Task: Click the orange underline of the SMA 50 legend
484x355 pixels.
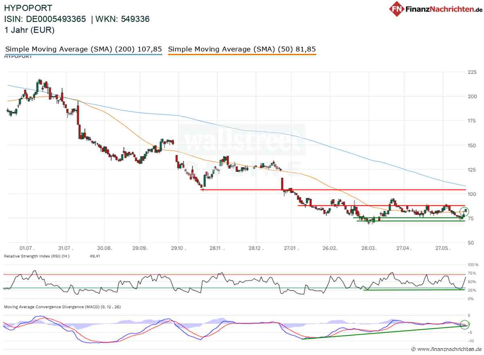Action: (x=242, y=54)
